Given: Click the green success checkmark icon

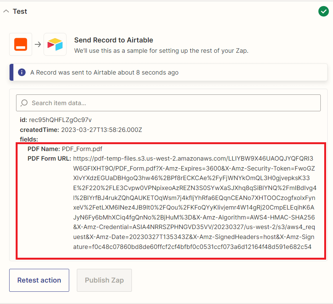Looking at the screenshot, I should coord(323,11).
